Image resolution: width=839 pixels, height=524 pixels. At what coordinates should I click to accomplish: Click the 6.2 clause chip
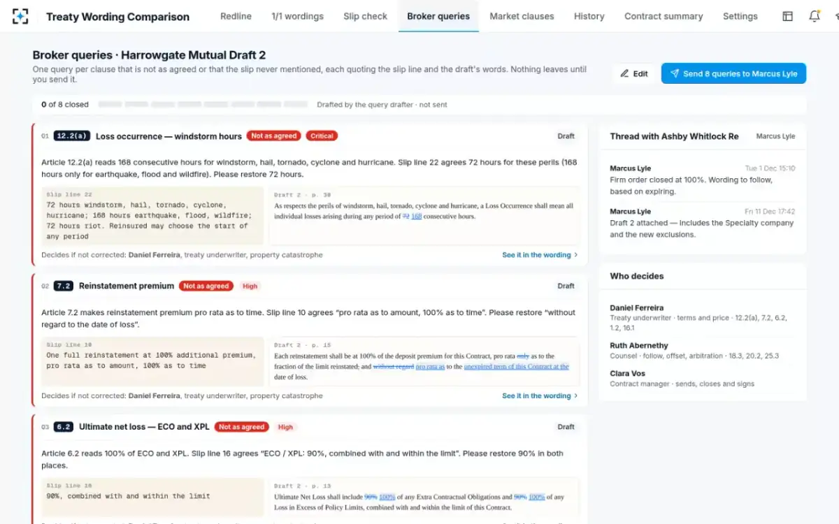(x=63, y=427)
